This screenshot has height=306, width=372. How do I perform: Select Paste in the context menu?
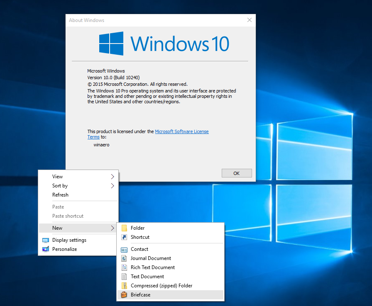point(58,207)
